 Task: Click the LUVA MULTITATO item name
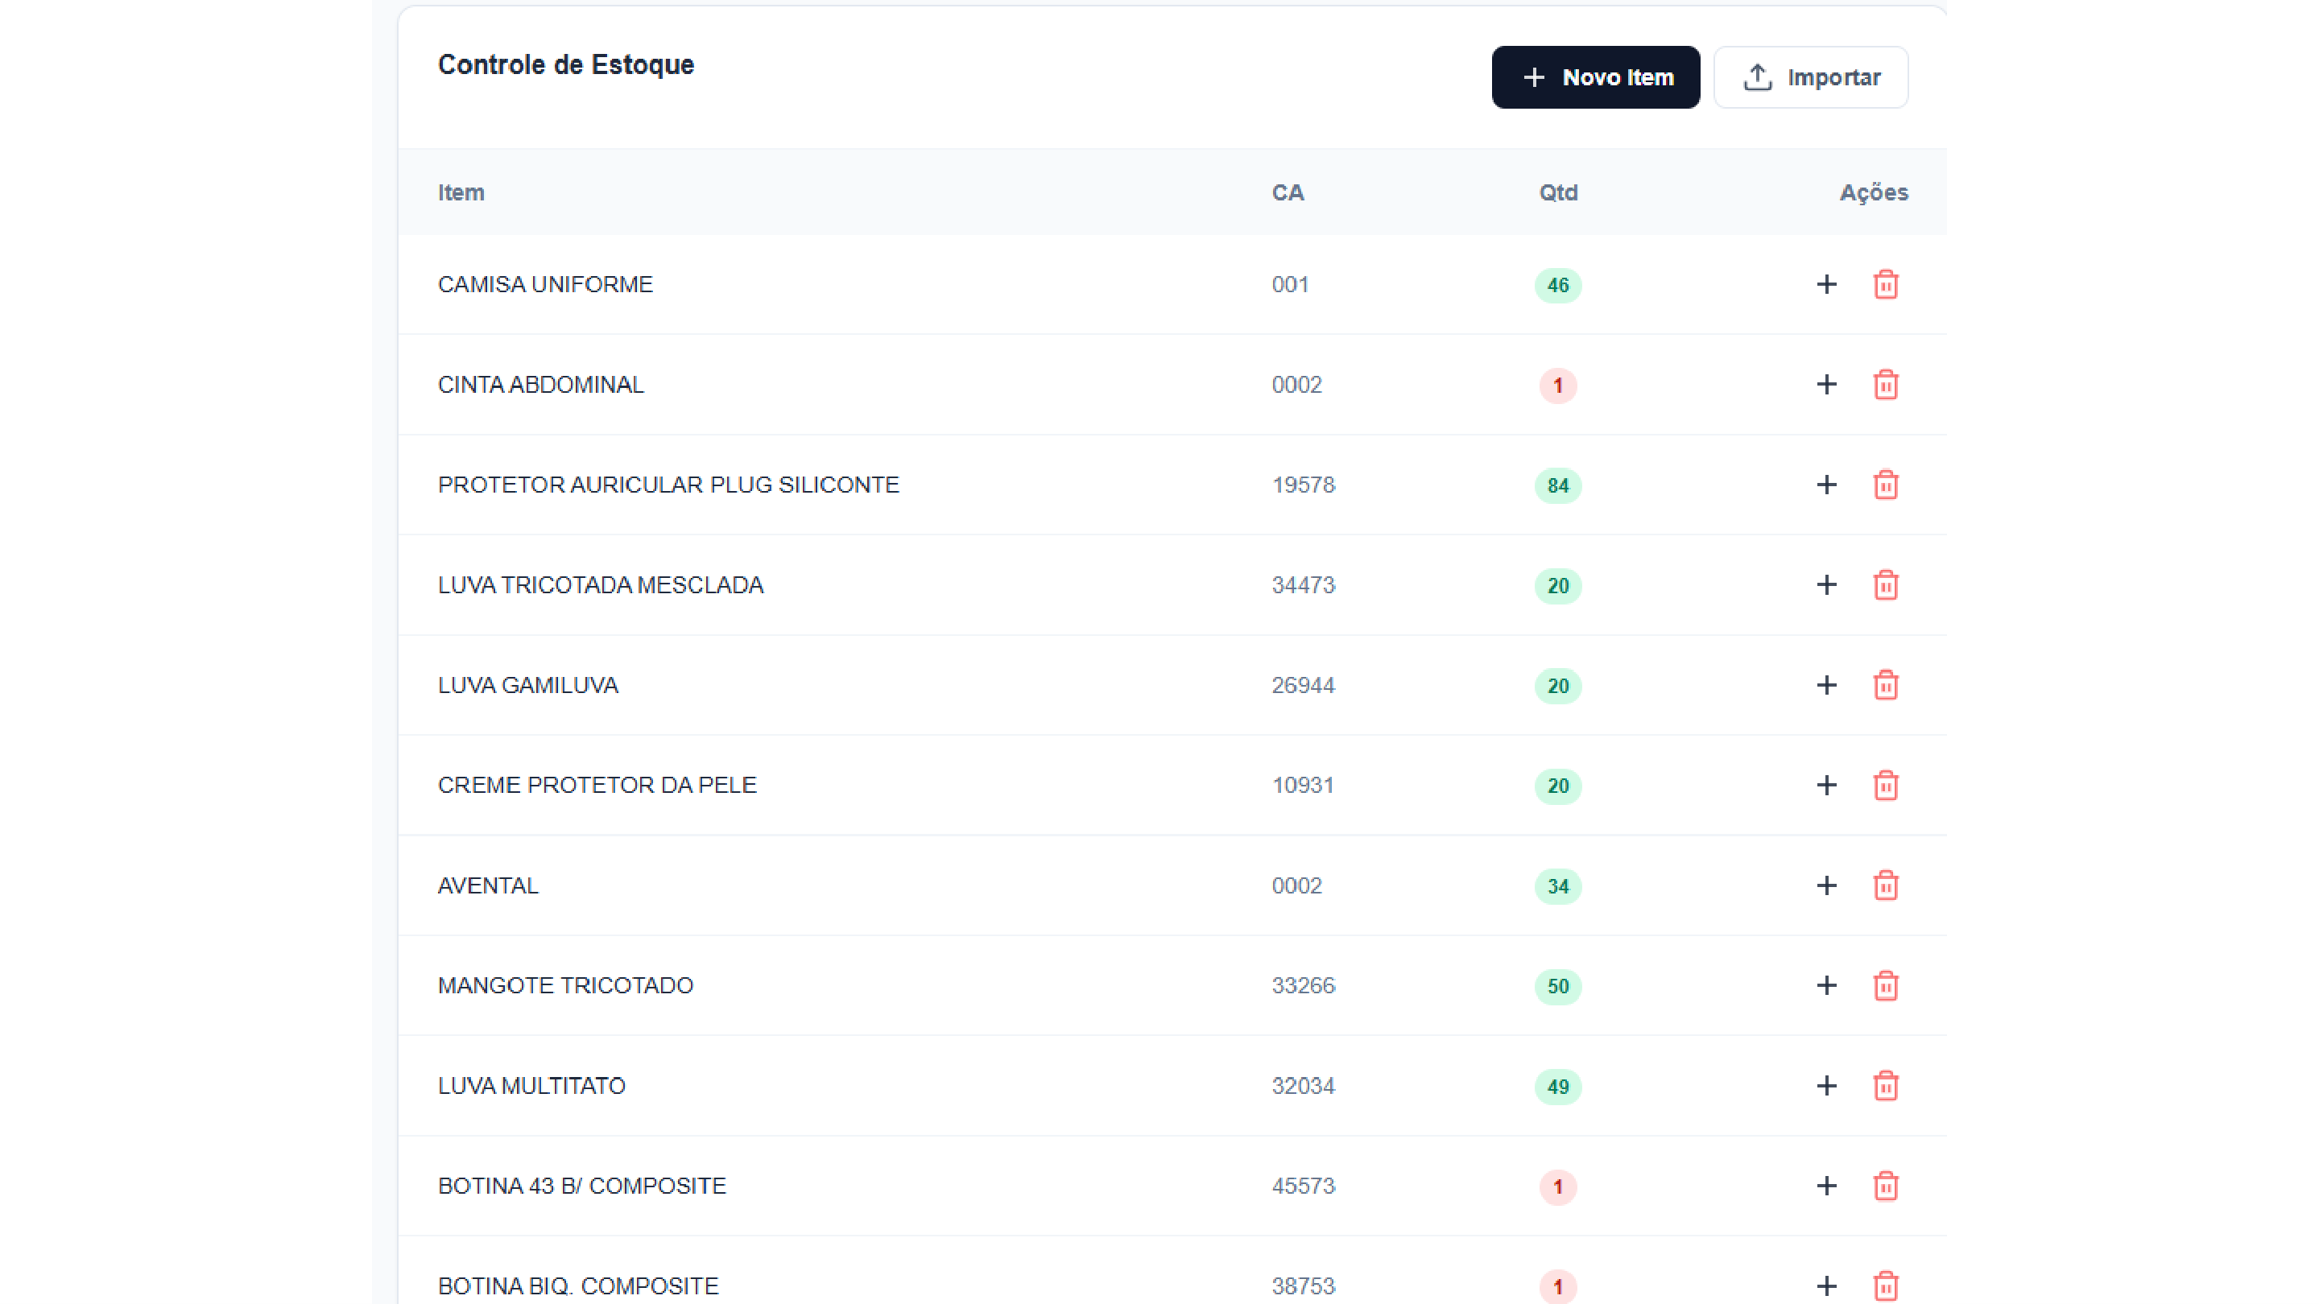point(531,1085)
